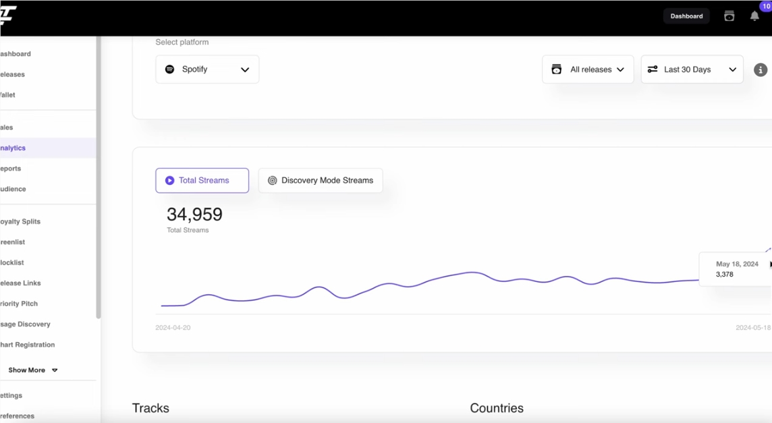
Task: Click the filter sliders icon beside Last 30 Days
Action: click(x=653, y=69)
